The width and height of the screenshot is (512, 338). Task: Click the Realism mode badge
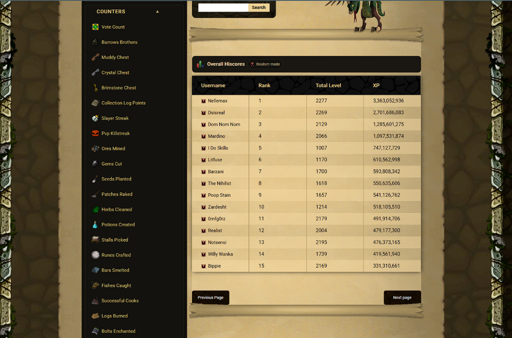[265, 64]
